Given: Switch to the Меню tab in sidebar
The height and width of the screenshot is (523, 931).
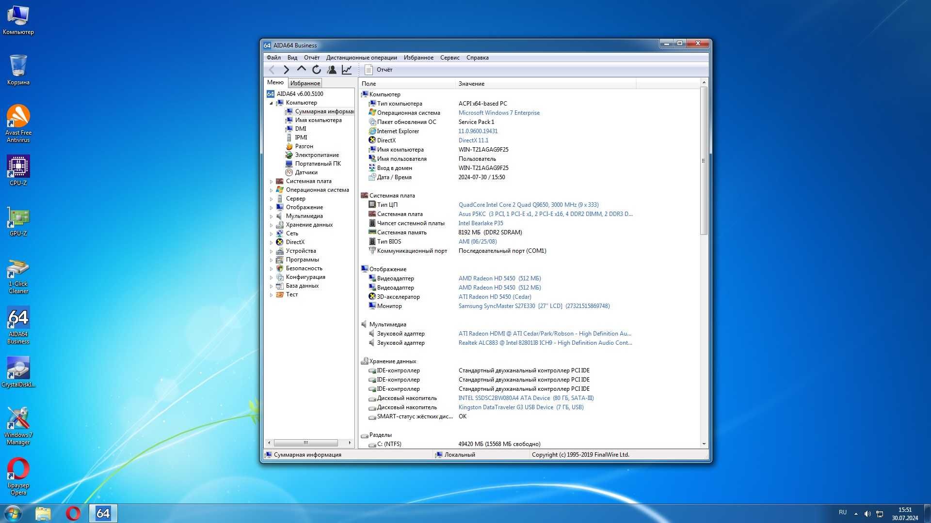Looking at the screenshot, I should tap(275, 82).
